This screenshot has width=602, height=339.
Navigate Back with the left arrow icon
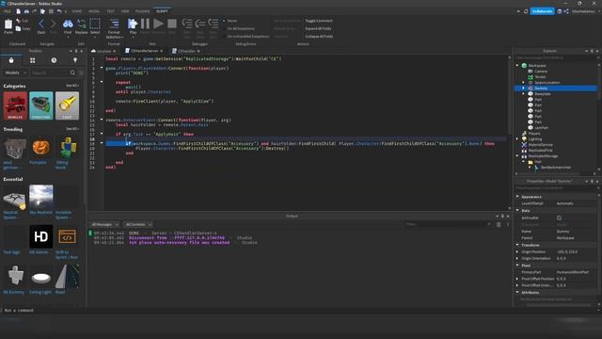point(41,24)
